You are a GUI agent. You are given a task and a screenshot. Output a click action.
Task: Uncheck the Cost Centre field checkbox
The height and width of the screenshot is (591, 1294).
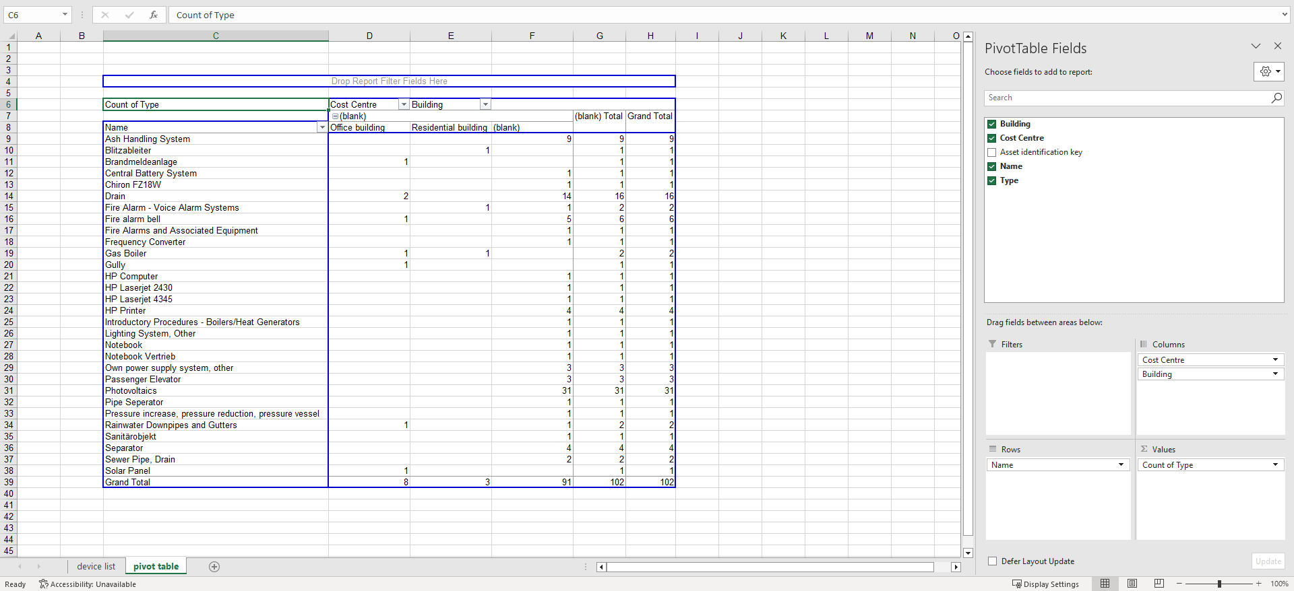point(991,138)
